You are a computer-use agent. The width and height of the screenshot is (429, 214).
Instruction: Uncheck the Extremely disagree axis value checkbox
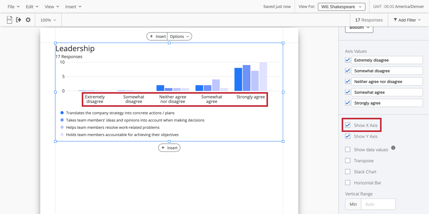348,60
